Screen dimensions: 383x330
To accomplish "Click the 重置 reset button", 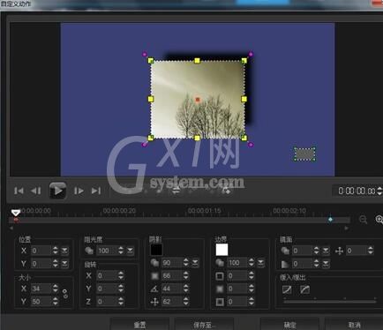I will coord(139,325).
